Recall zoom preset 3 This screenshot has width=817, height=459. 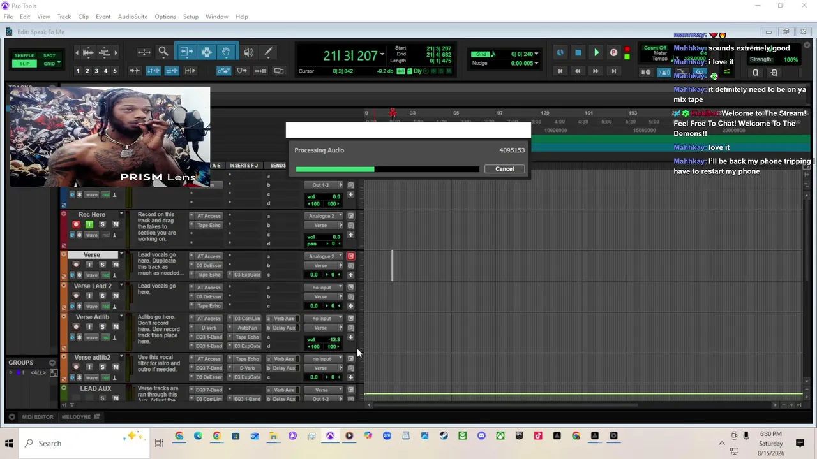pyautogui.click(x=96, y=71)
